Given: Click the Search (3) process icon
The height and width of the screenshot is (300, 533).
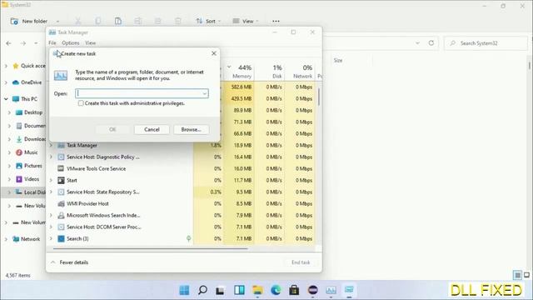Looking at the screenshot, I should (61, 238).
